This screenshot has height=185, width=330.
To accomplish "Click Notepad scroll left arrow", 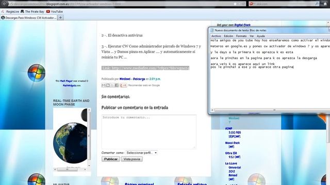I will 212,110.
